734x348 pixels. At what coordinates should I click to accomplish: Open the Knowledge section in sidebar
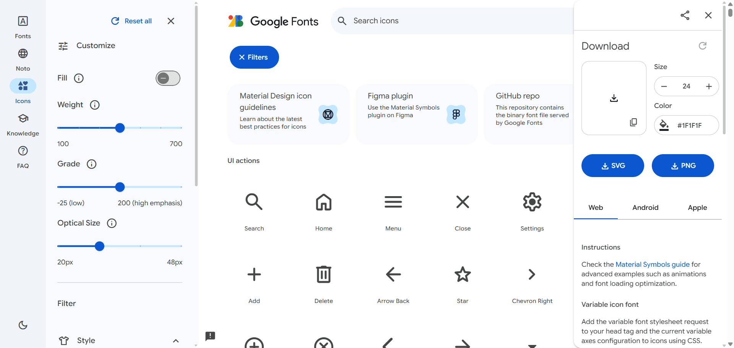click(23, 125)
